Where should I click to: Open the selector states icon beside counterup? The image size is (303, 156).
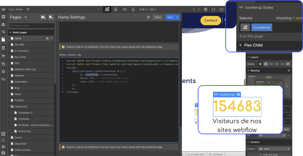coord(245,27)
